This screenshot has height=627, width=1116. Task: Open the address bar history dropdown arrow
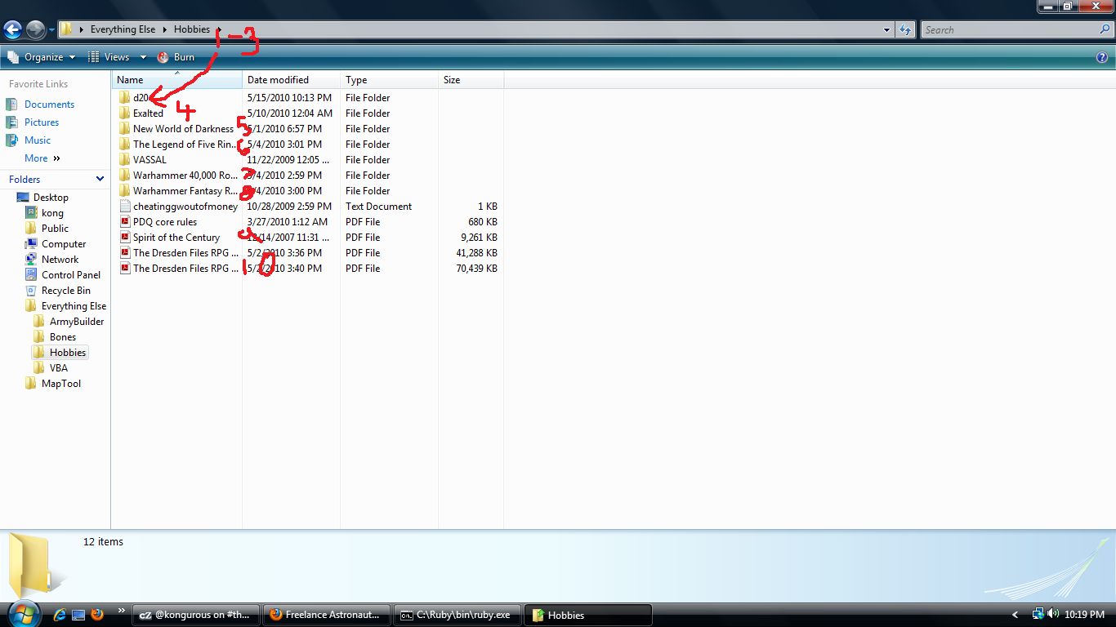tap(887, 30)
